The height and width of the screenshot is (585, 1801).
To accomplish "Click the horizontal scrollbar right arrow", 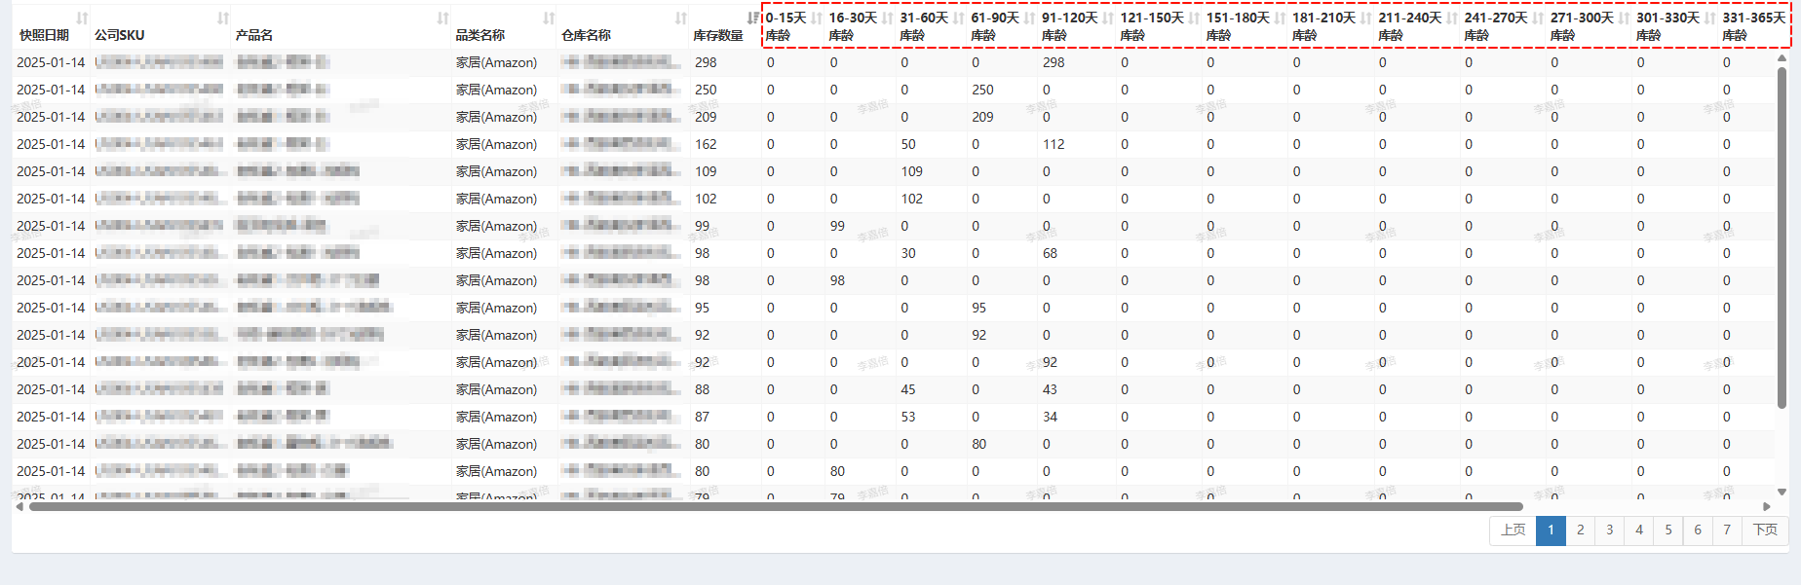I will click(x=1767, y=506).
